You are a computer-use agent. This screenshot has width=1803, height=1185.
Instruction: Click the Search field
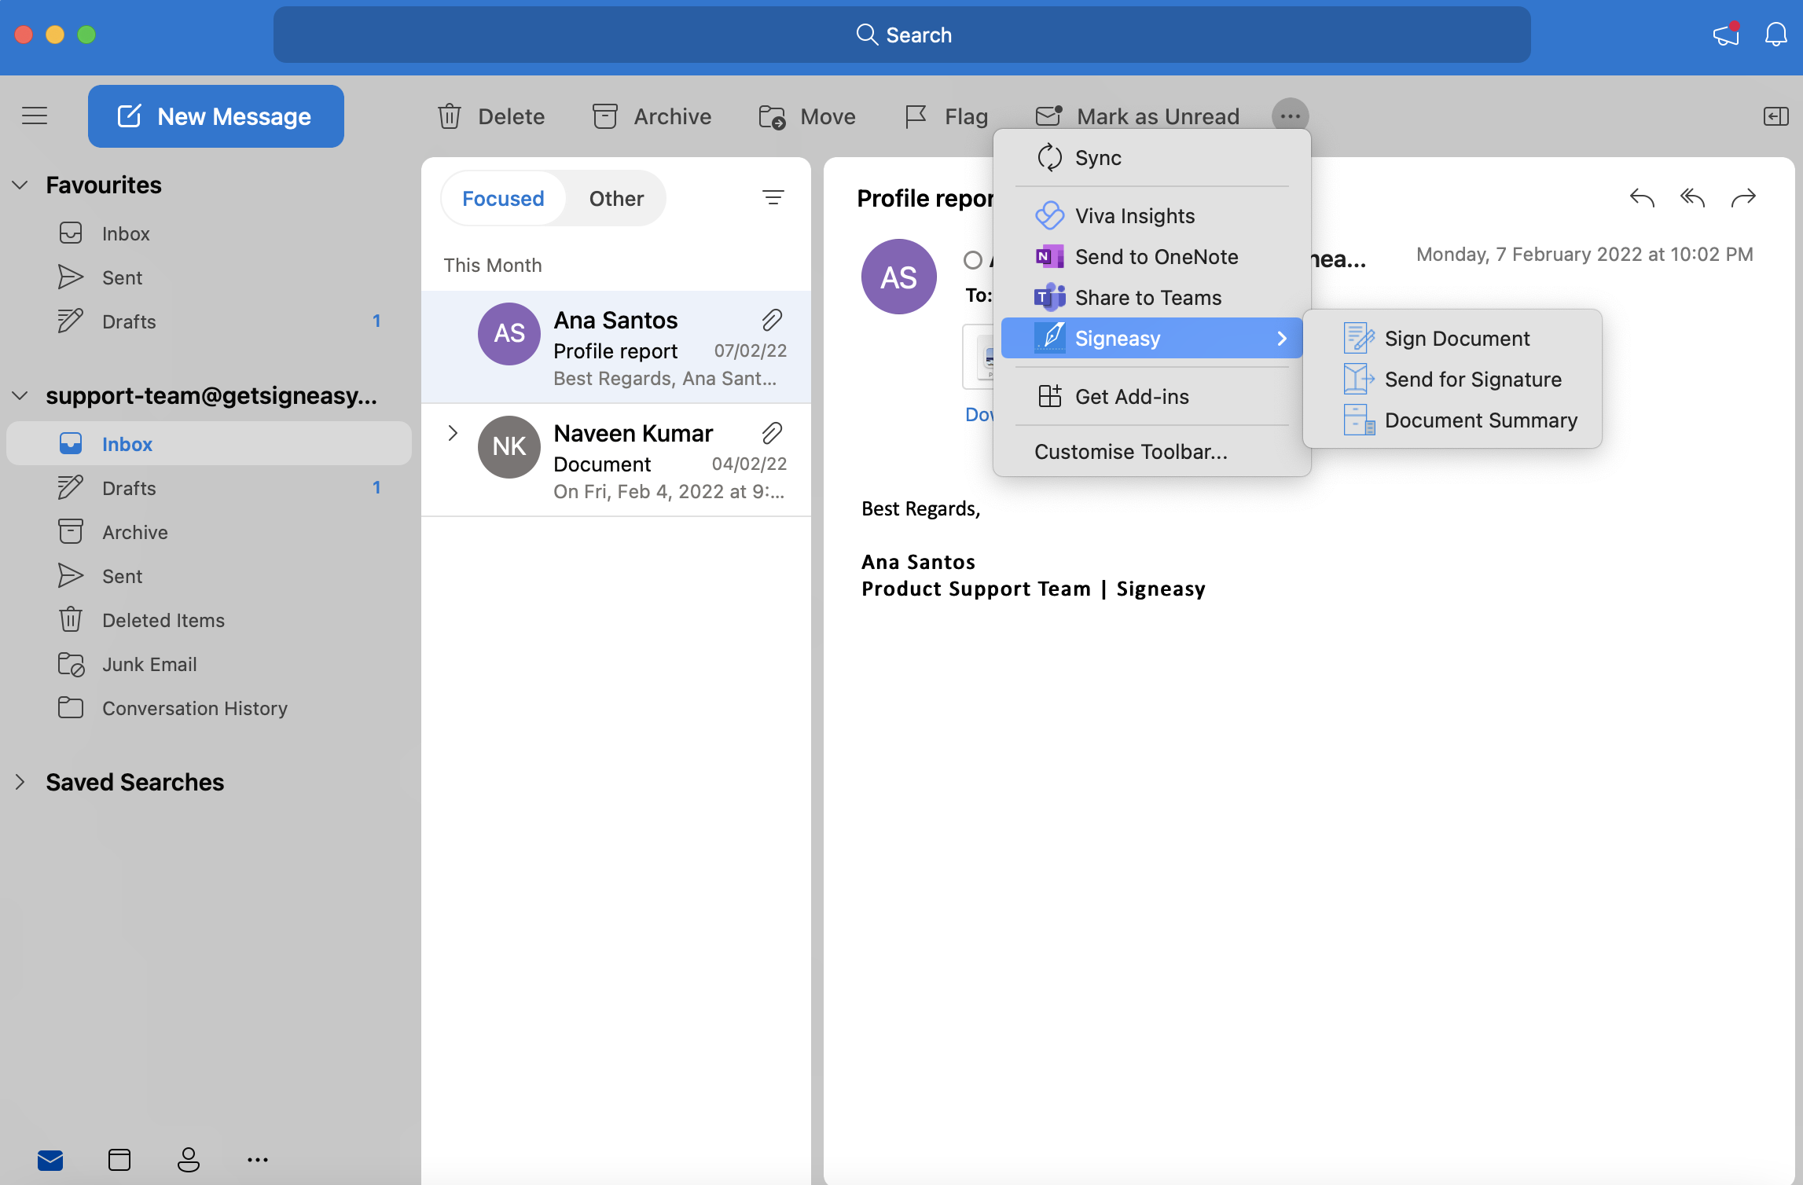(902, 35)
